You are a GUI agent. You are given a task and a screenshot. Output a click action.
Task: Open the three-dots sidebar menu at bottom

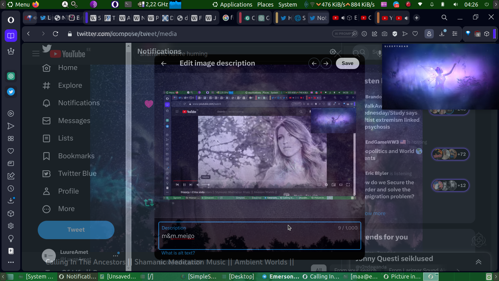pyautogui.click(x=11, y=262)
